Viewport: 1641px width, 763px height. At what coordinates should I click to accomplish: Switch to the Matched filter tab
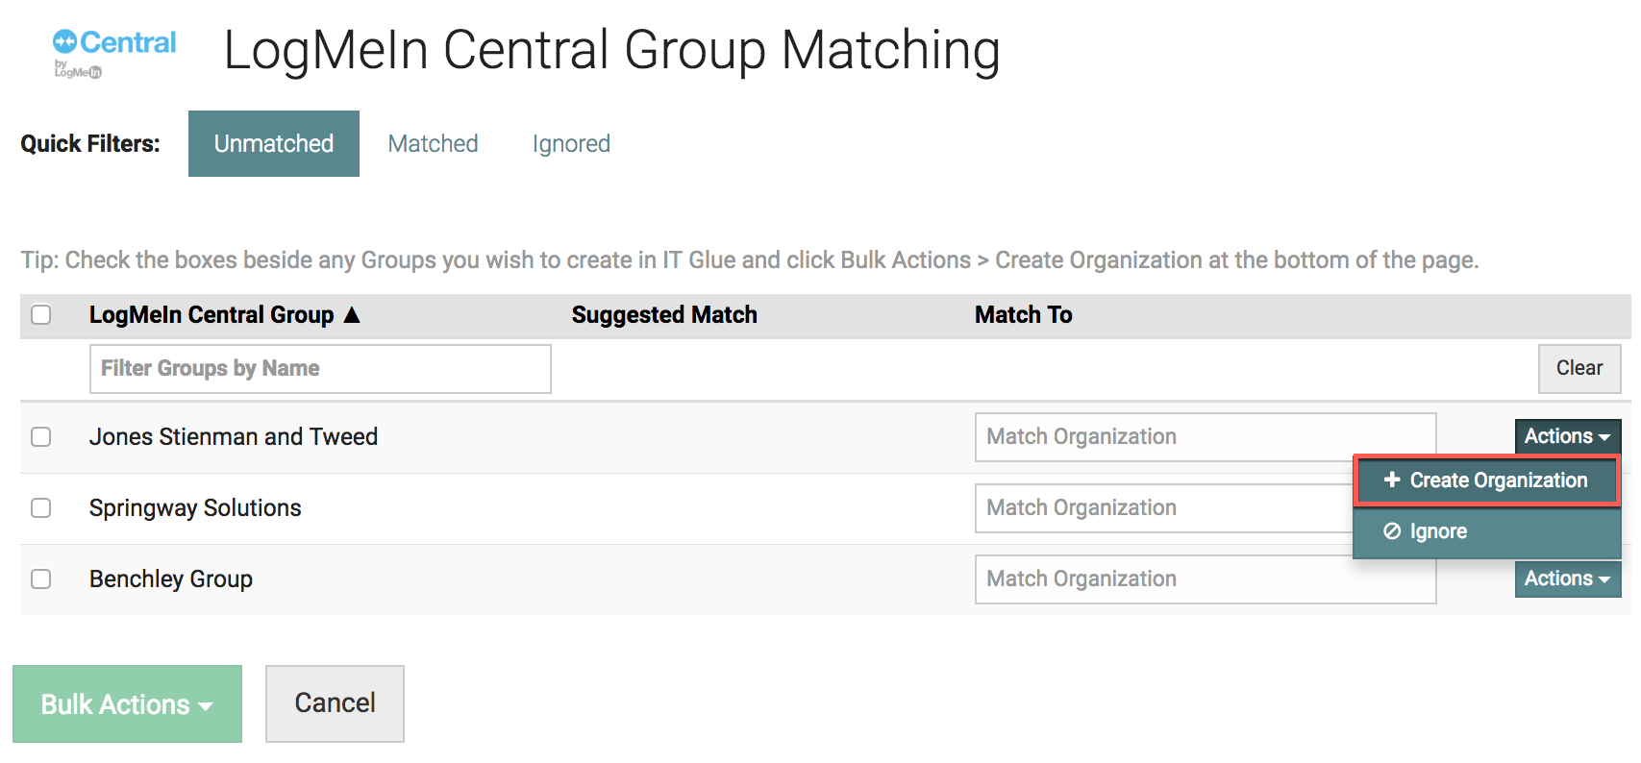[x=433, y=143]
